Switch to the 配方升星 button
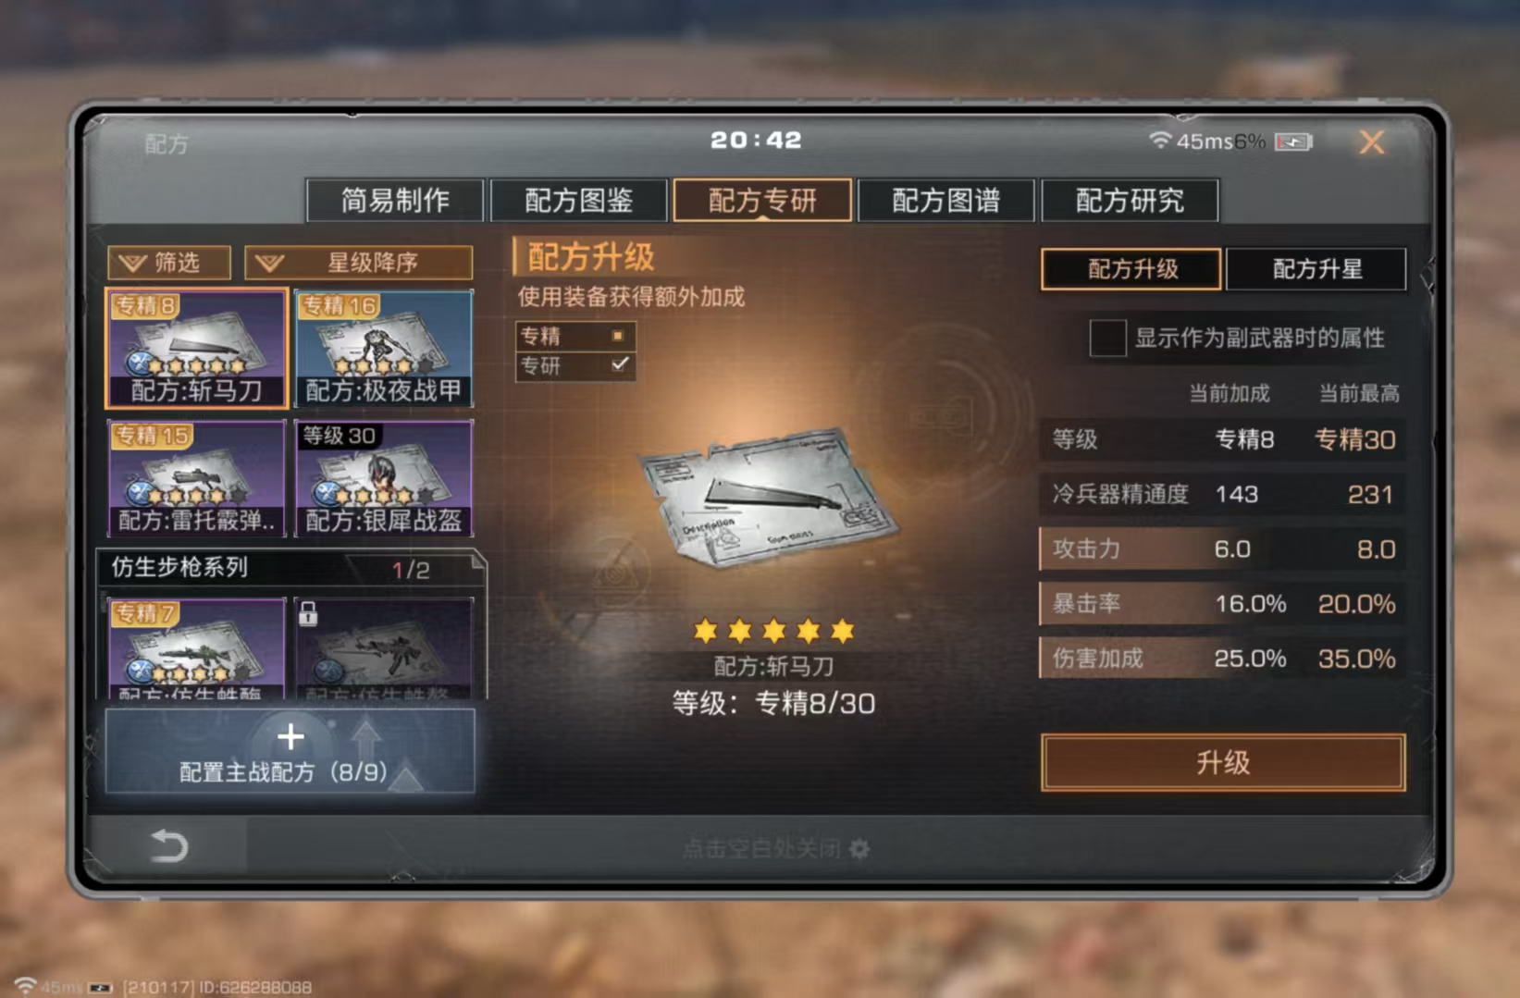1520x998 pixels. point(1316,269)
